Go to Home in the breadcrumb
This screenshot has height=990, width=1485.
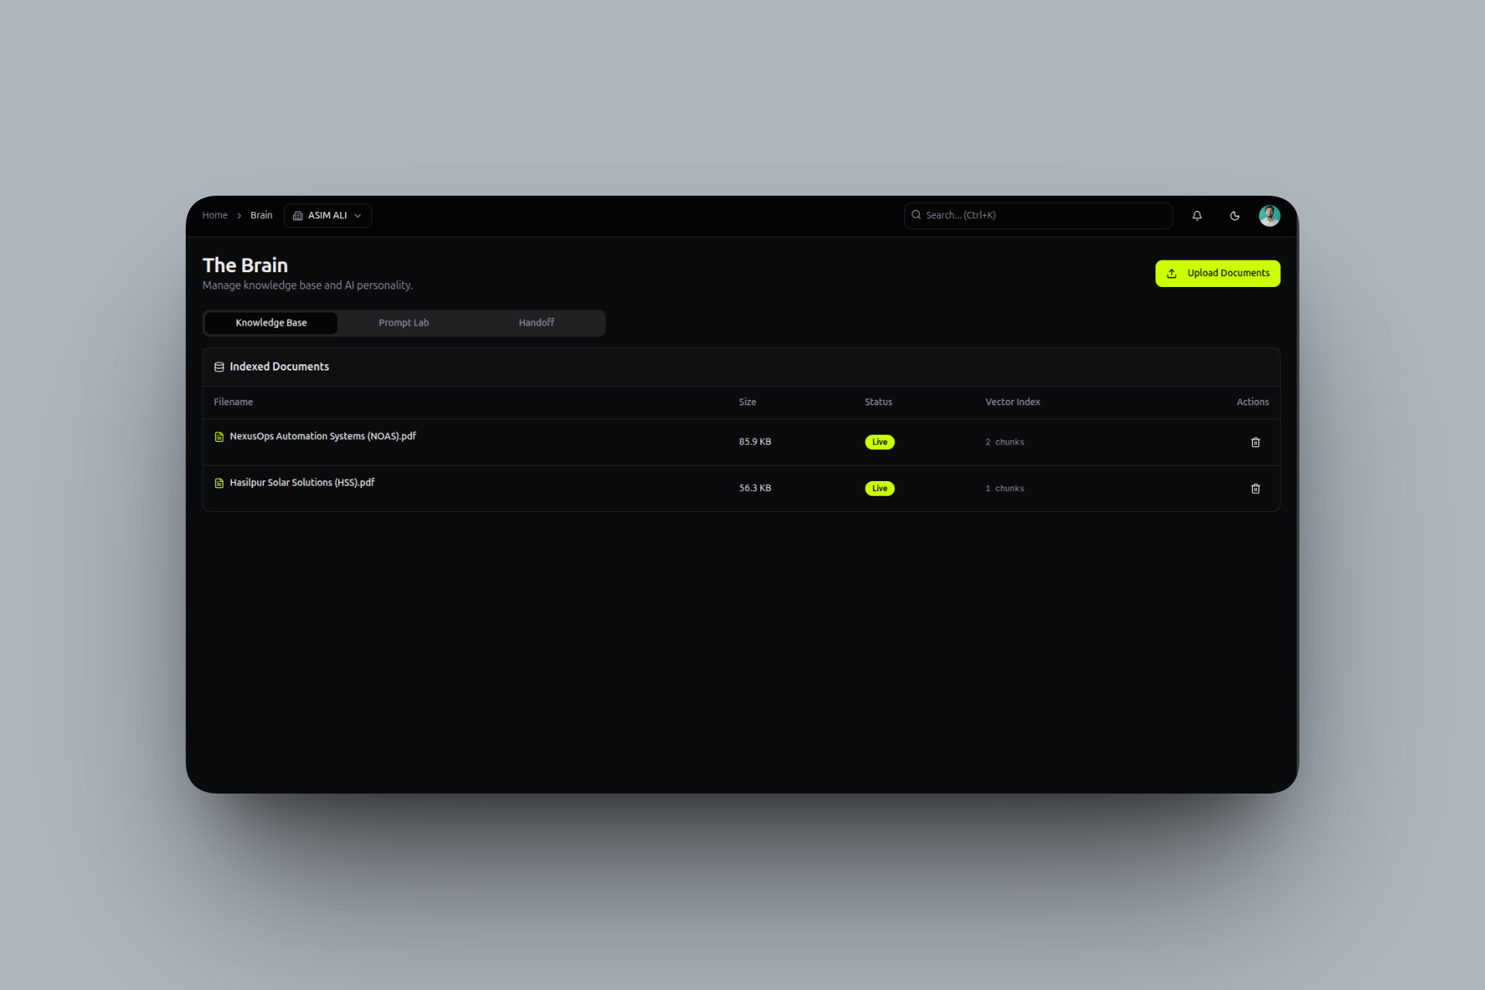tap(215, 216)
